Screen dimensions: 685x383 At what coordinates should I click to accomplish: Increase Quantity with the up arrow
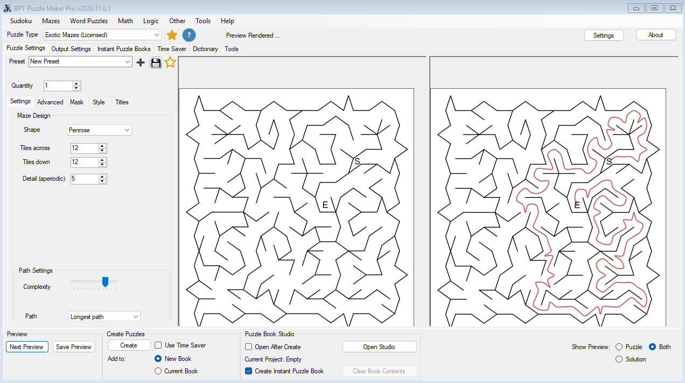[x=76, y=83]
